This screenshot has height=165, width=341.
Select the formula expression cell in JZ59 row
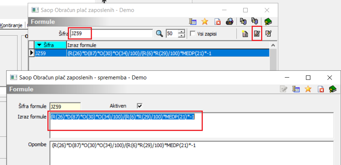tap(168, 53)
